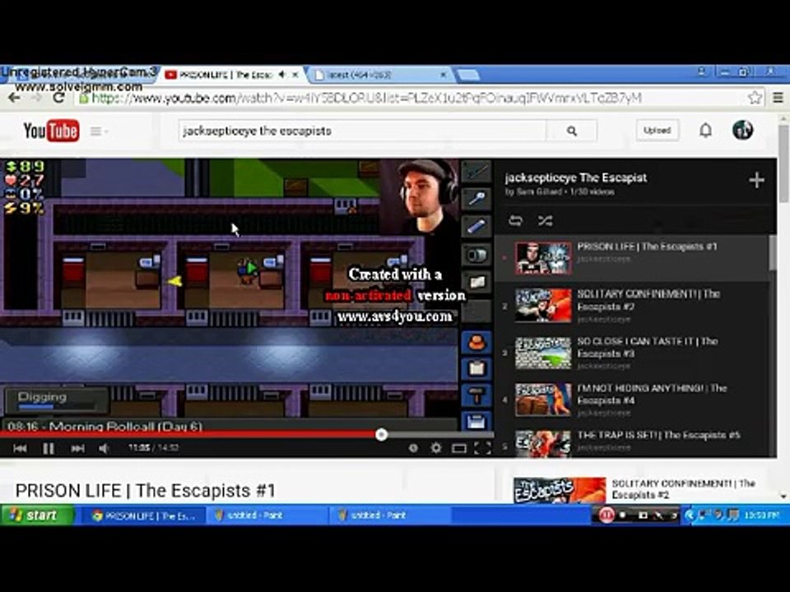
Task: Click the playlist panel scrollbar
Action: point(773,254)
